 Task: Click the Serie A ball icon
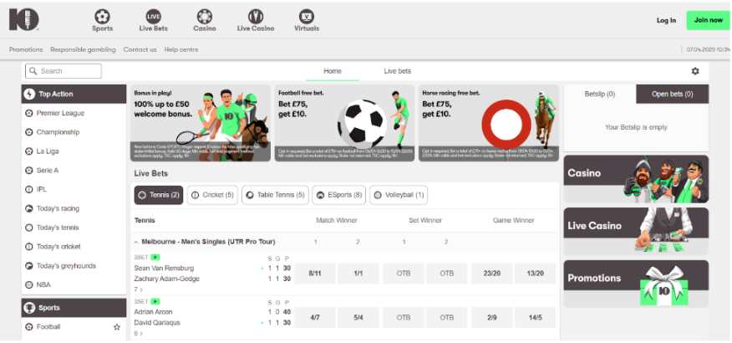tap(29, 171)
